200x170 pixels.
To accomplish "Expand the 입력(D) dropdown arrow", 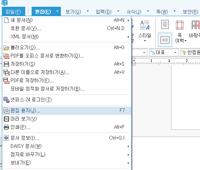I will point(118,11).
